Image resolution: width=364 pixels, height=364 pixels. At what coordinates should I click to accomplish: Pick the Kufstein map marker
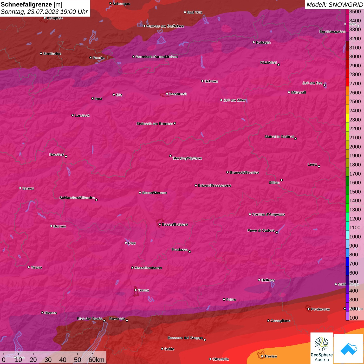pos(254,42)
